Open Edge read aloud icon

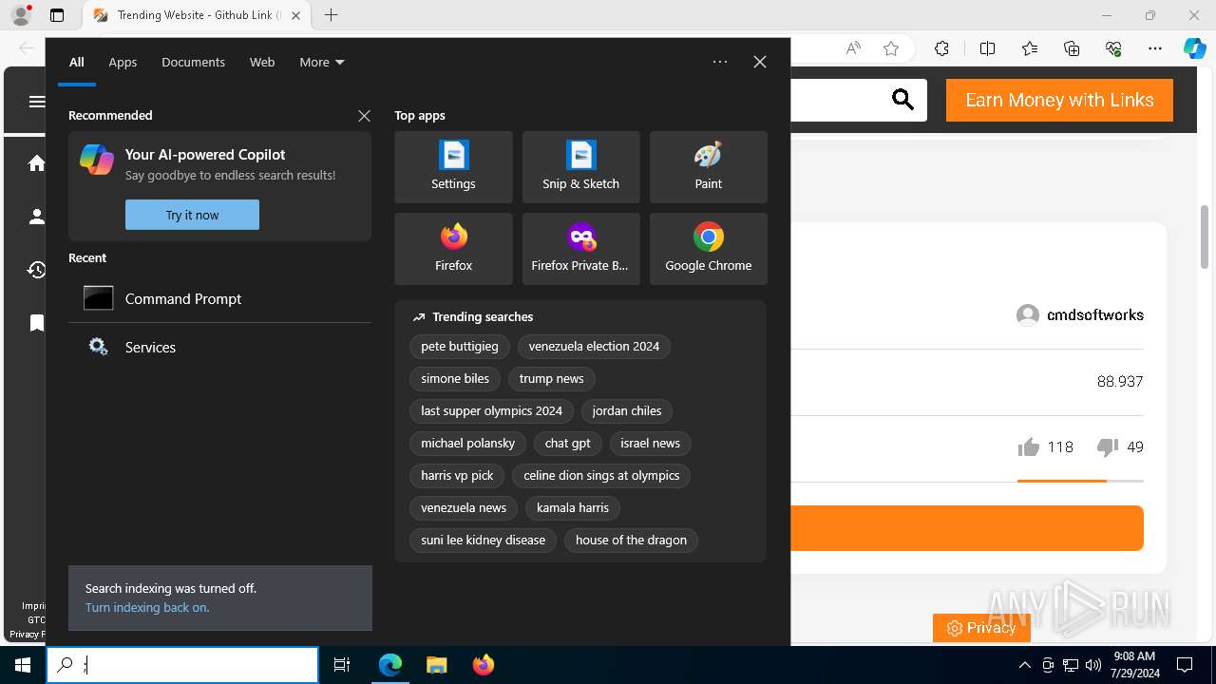[853, 48]
